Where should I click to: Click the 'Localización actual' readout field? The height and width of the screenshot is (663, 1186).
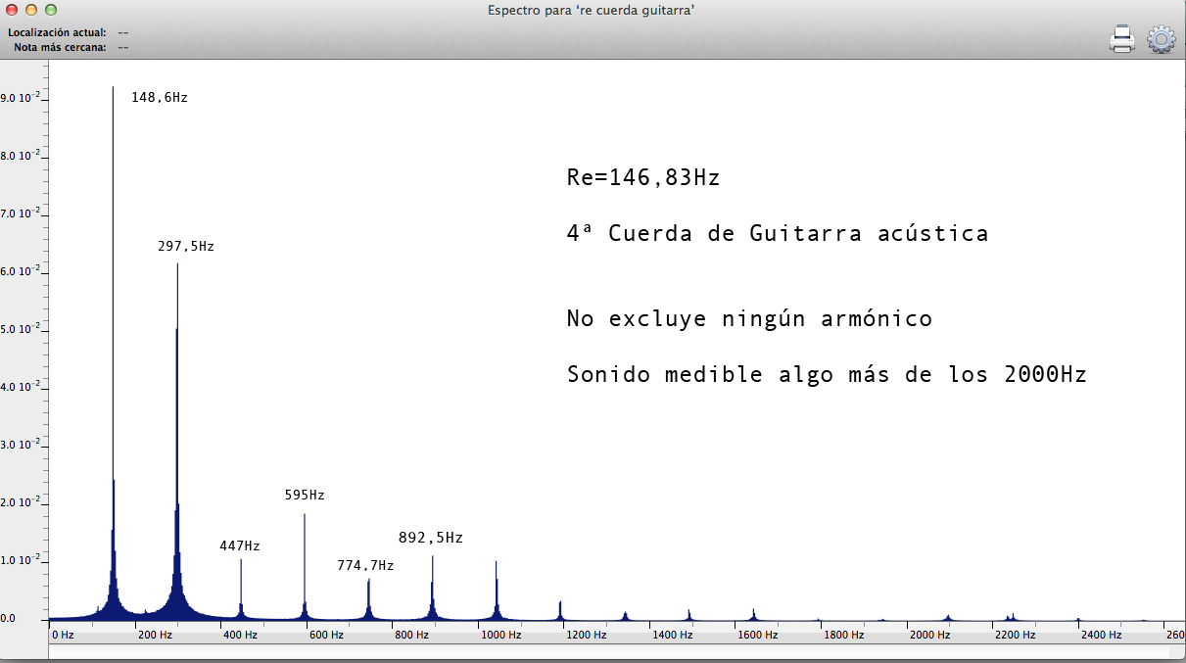coord(123,32)
